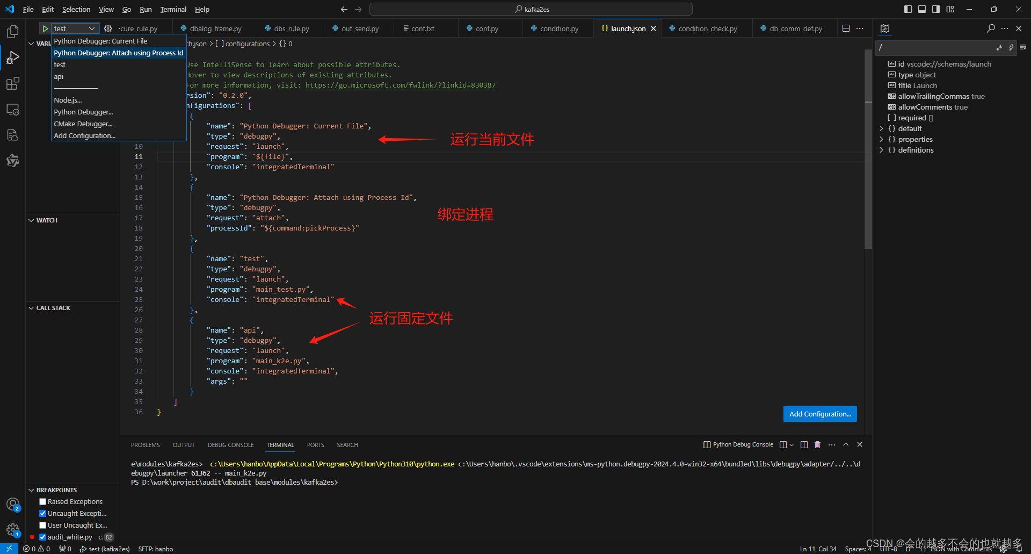Kill terminal with trash icon

pos(818,444)
